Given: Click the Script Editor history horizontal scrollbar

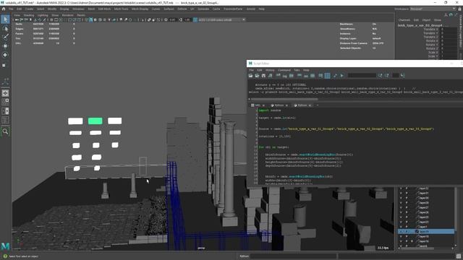Looking at the screenshot, I should point(284,99).
